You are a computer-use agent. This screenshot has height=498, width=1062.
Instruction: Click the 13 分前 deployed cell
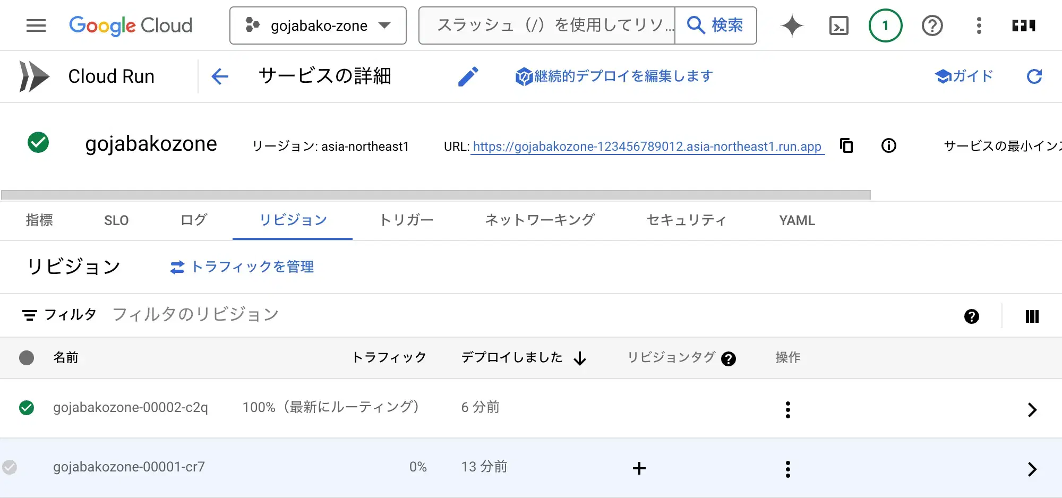tap(484, 467)
